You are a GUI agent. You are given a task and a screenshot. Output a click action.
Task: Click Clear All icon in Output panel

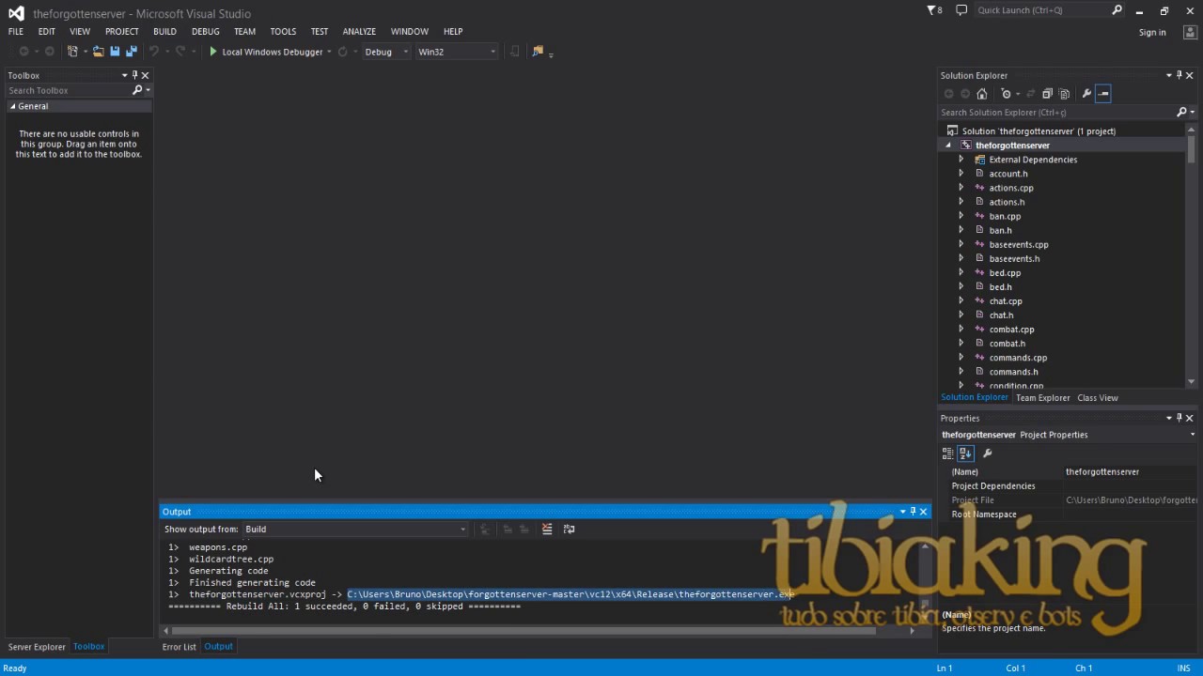click(547, 529)
